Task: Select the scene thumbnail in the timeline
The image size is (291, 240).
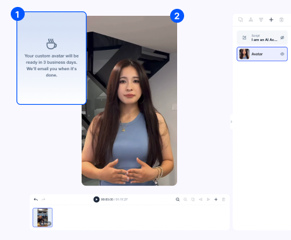Action: pos(42,217)
